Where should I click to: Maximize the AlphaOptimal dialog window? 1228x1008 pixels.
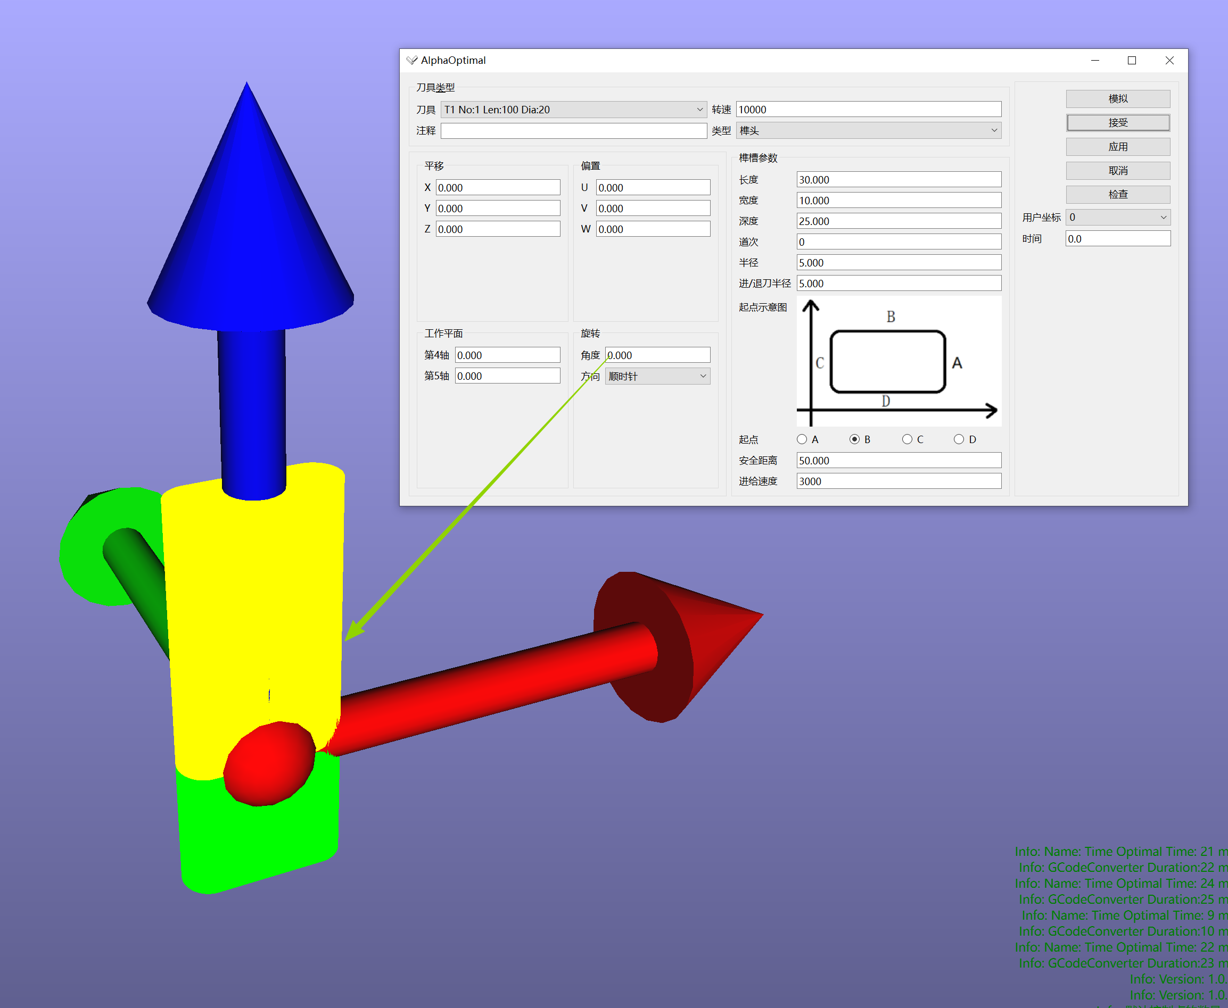[x=1132, y=61]
